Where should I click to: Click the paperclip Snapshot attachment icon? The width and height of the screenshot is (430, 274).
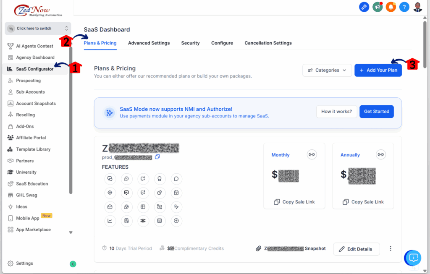[x=258, y=248]
